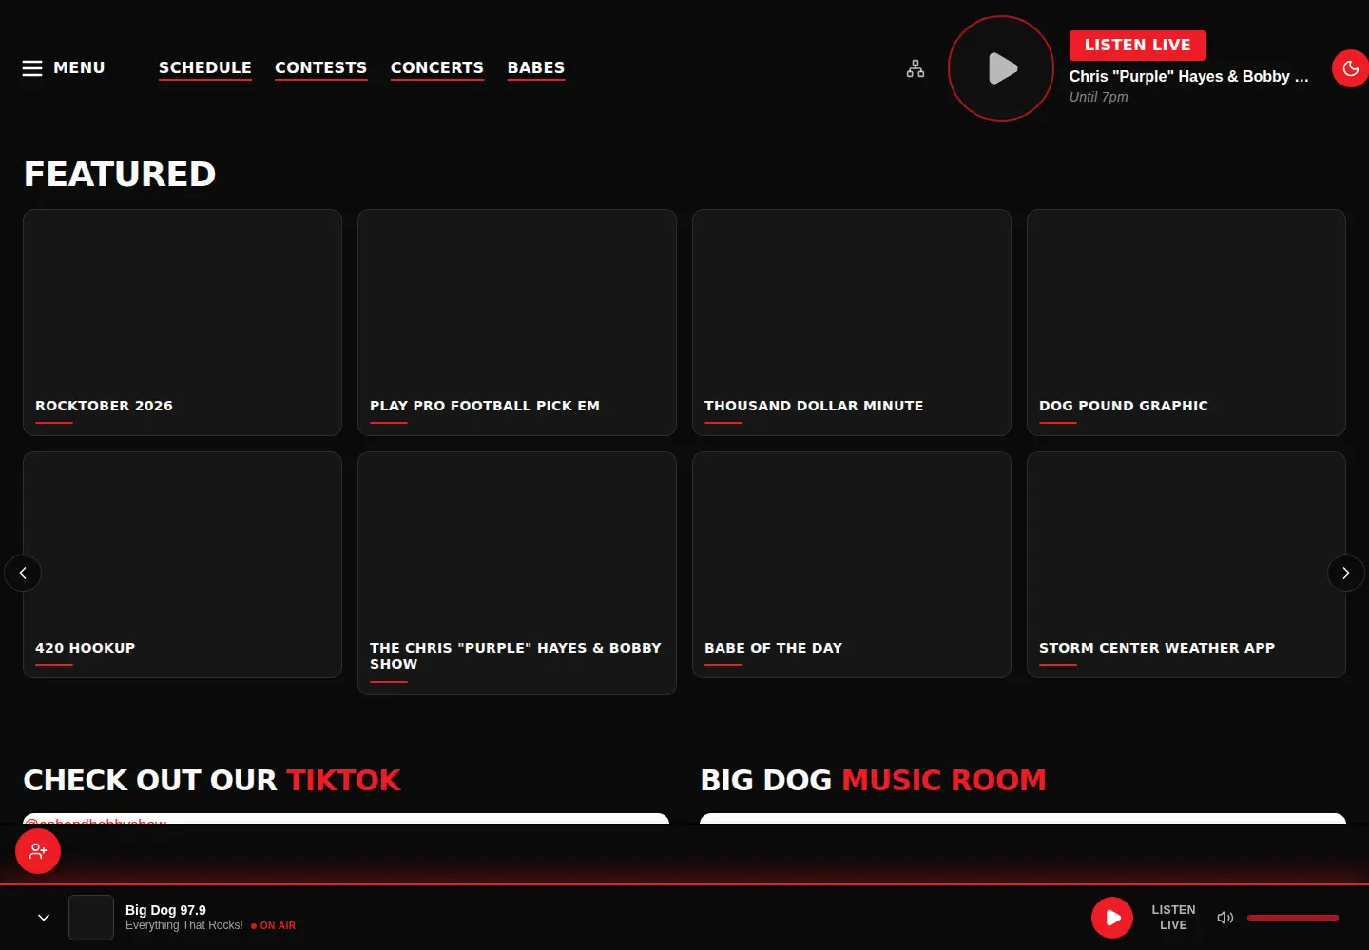
Task: Adjust the red volume slider
Action: (x=1293, y=918)
